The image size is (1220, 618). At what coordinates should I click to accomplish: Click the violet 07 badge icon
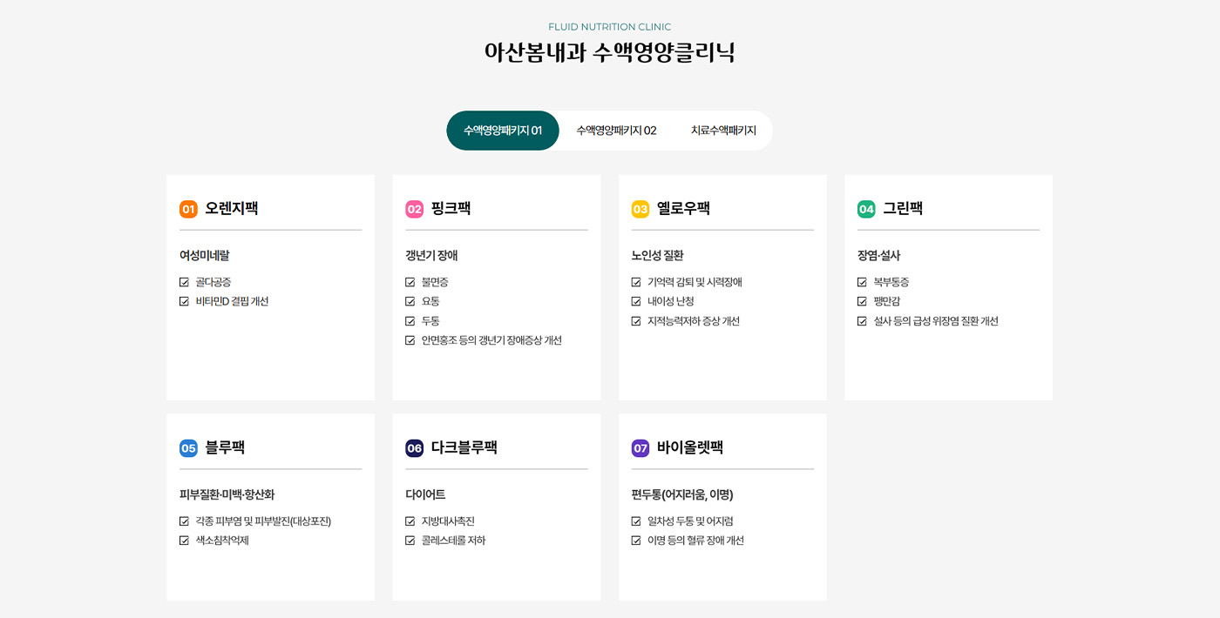coord(640,448)
